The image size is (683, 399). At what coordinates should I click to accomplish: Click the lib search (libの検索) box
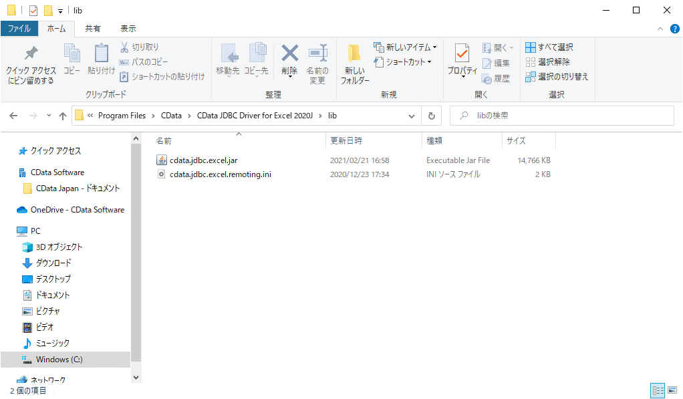(562, 116)
